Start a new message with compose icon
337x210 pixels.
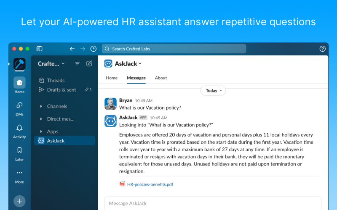[89, 63]
